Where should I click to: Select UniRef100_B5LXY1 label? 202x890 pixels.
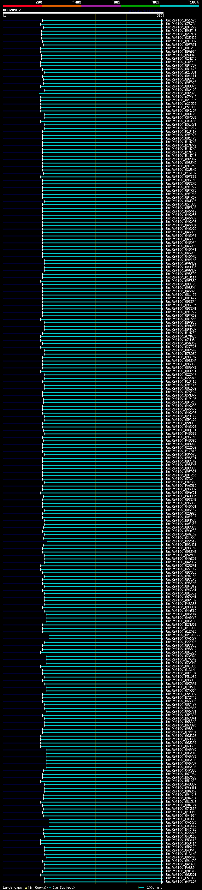pyautogui.click(x=181, y=124)
